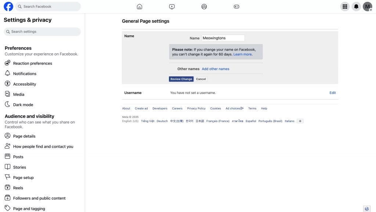Open the apps grid menu icon
Viewport: 376px width, 212px height.
click(345, 7)
